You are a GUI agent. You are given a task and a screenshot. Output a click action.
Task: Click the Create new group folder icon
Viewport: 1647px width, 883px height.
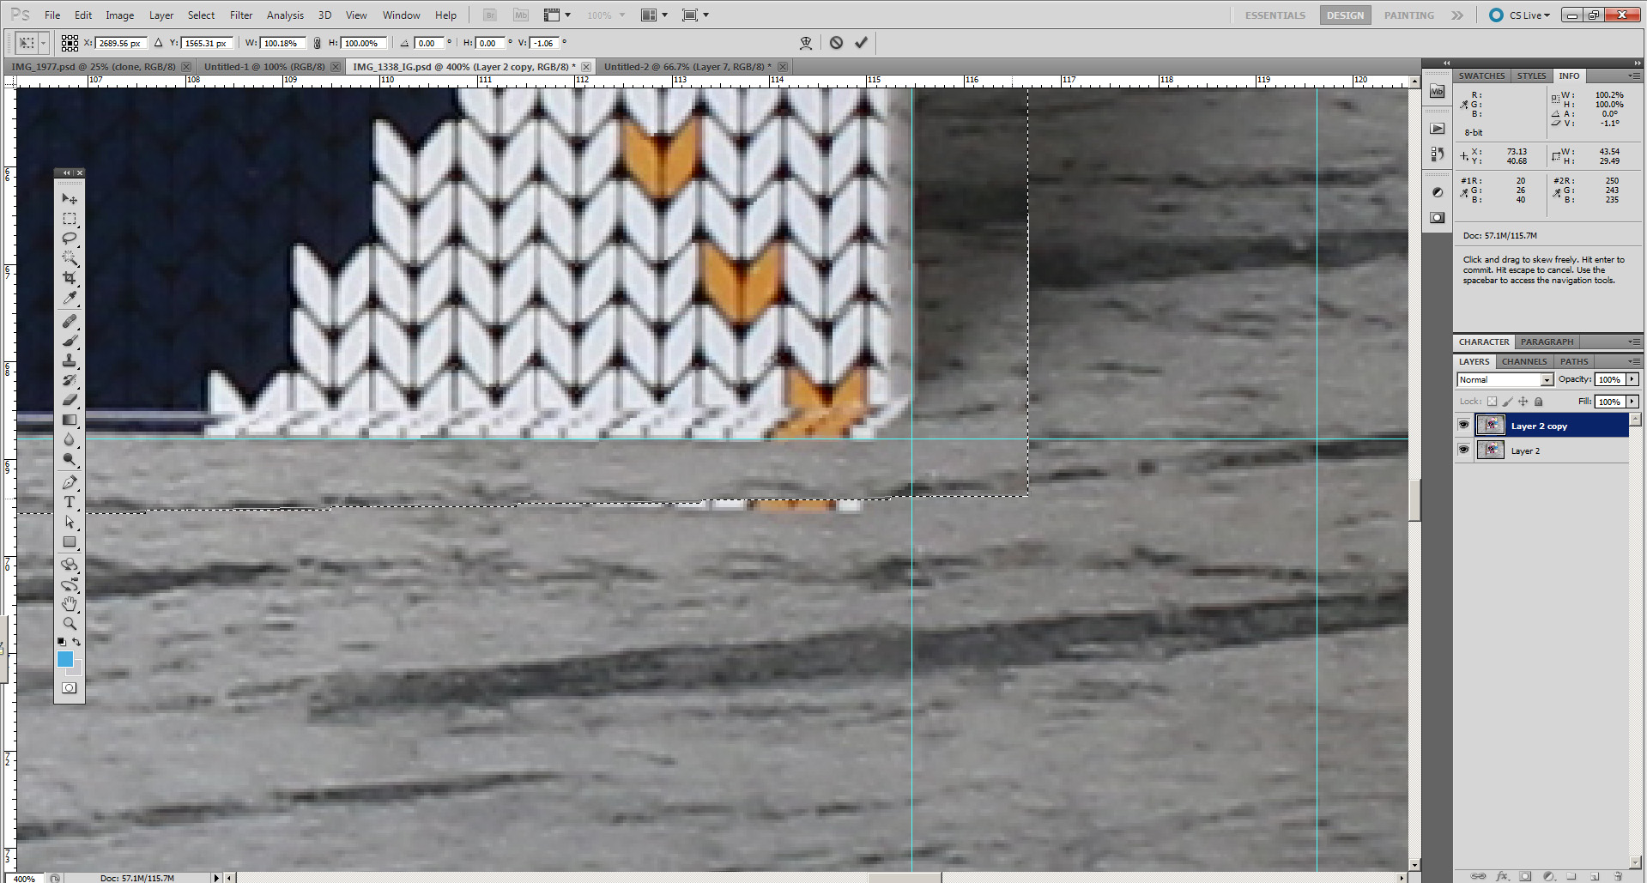coord(1571,876)
